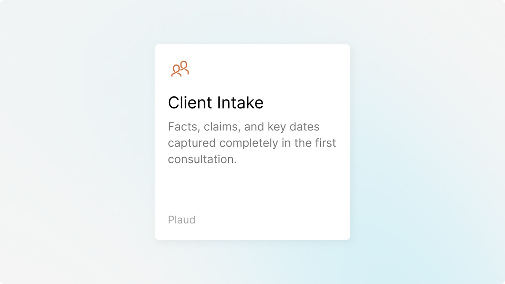Select the rear person figure in the icon
Image resolution: width=505 pixels, height=284 pixels.
pos(184,67)
